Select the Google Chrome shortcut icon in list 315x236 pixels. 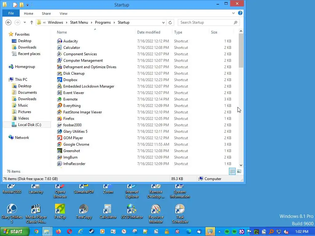[59, 144]
